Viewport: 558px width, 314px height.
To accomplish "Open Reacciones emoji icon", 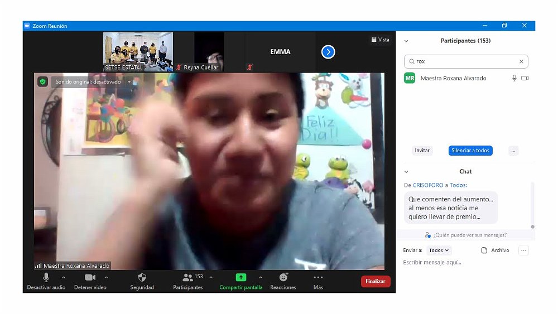I will tap(283, 277).
